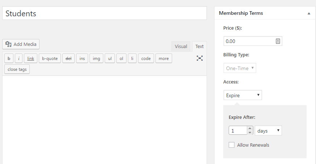Insert a link tag
The height and width of the screenshot is (164, 316).
(x=31, y=59)
